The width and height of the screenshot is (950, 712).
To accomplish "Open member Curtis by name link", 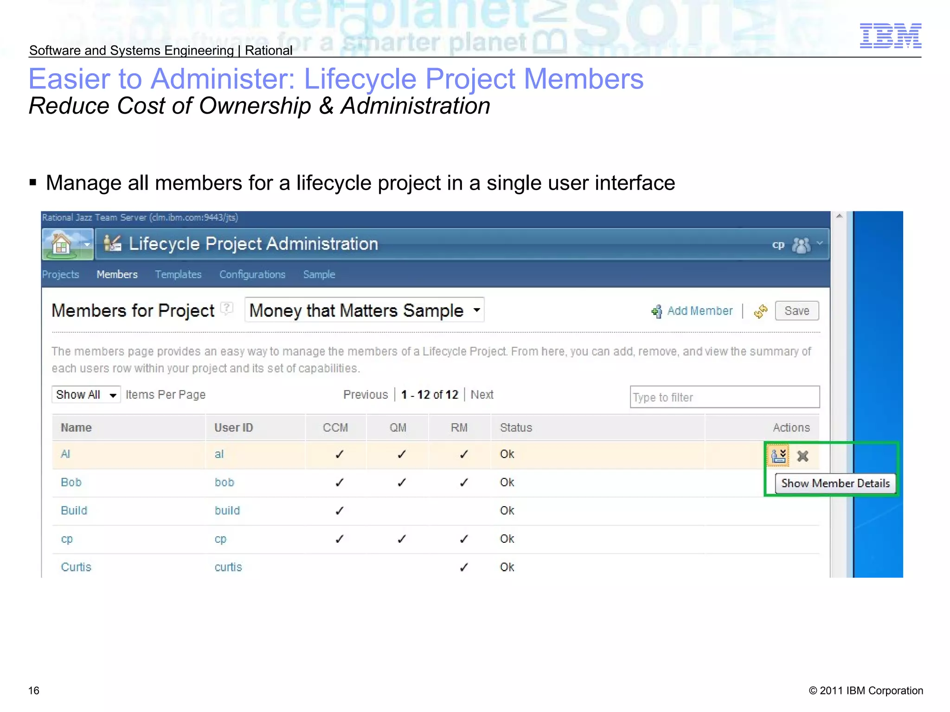I will pyautogui.click(x=76, y=567).
